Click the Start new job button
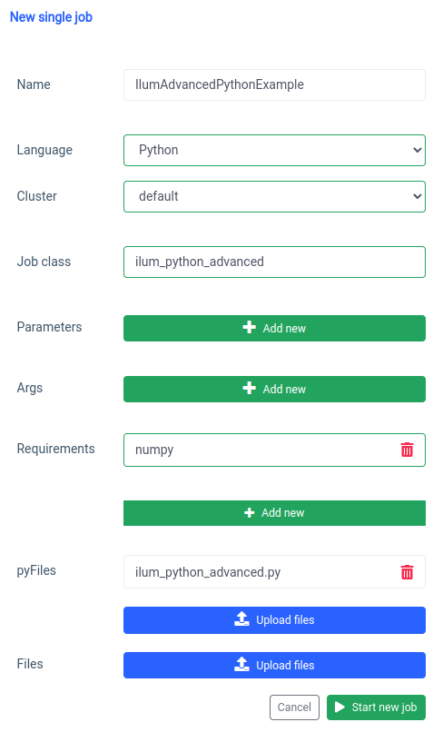Image resolution: width=443 pixels, height=732 pixels. pos(376,707)
